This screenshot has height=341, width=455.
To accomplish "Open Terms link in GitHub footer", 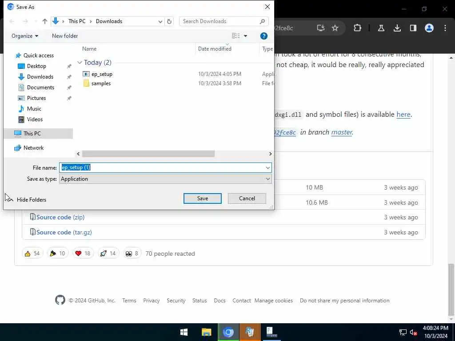I will [129, 301].
